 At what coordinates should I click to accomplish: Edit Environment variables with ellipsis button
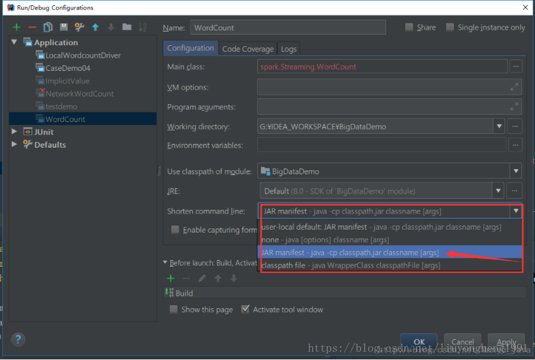click(515, 145)
